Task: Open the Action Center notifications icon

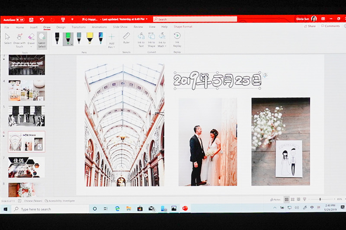Action: coord(342,207)
